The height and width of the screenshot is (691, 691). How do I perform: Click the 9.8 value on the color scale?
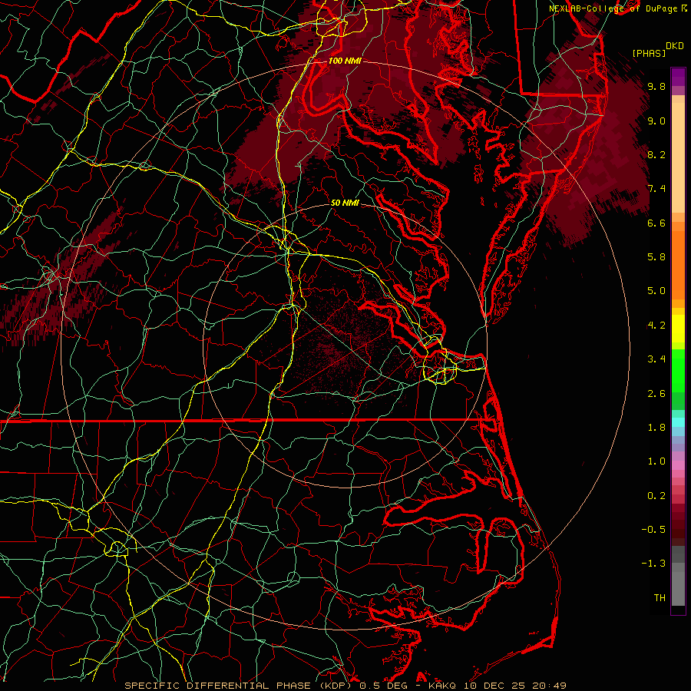(656, 86)
